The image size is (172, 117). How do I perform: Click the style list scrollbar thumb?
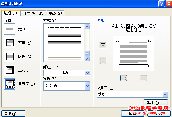pyautogui.click(x=87, y=53)
